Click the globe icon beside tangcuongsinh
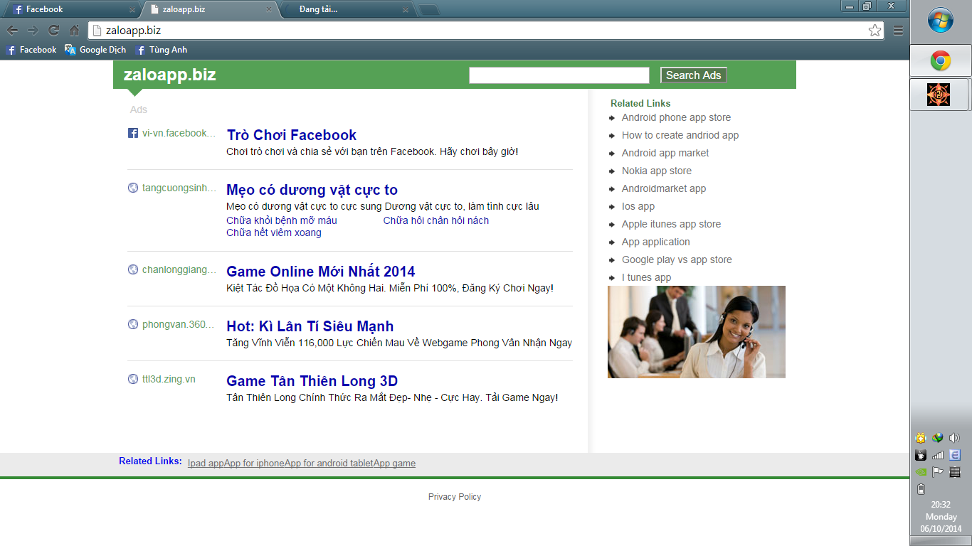The height and width of the screenshot is (546, 972). click(133, 188)
